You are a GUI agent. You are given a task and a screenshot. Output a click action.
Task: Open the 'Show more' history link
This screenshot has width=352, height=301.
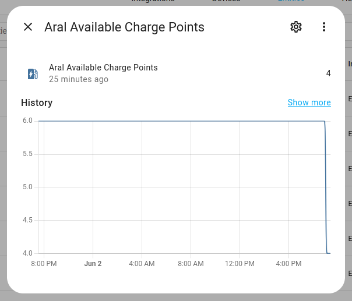click(309, 102)
